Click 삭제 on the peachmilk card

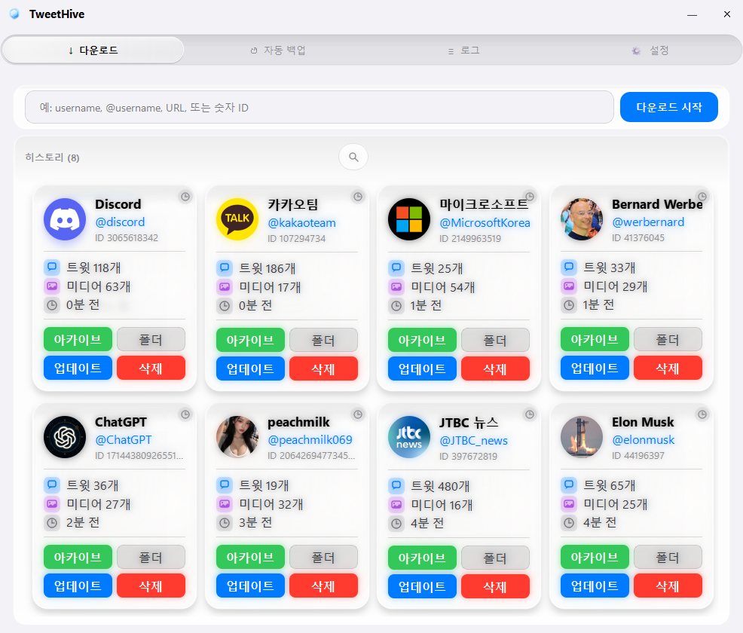click(323, 586)
